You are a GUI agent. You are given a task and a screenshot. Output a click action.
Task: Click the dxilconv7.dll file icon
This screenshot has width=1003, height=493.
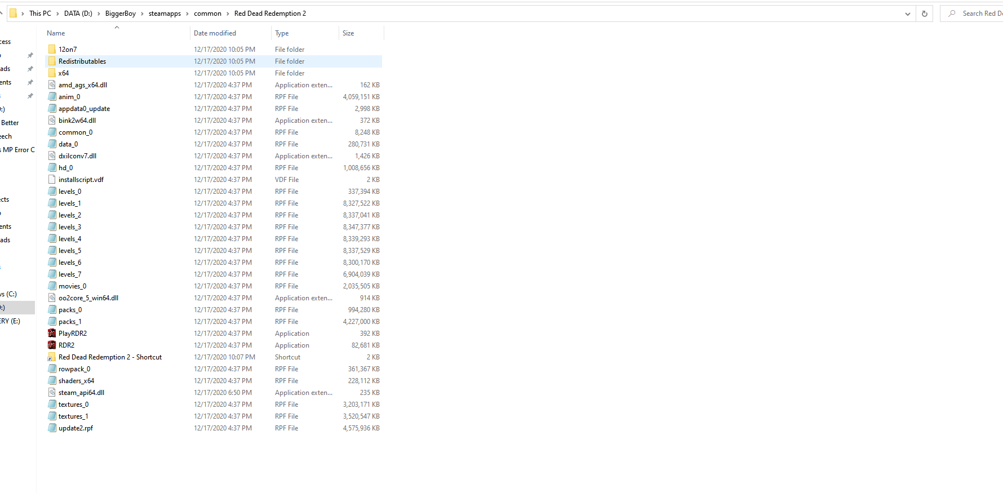pyautogui.click(x=52, y=156)
